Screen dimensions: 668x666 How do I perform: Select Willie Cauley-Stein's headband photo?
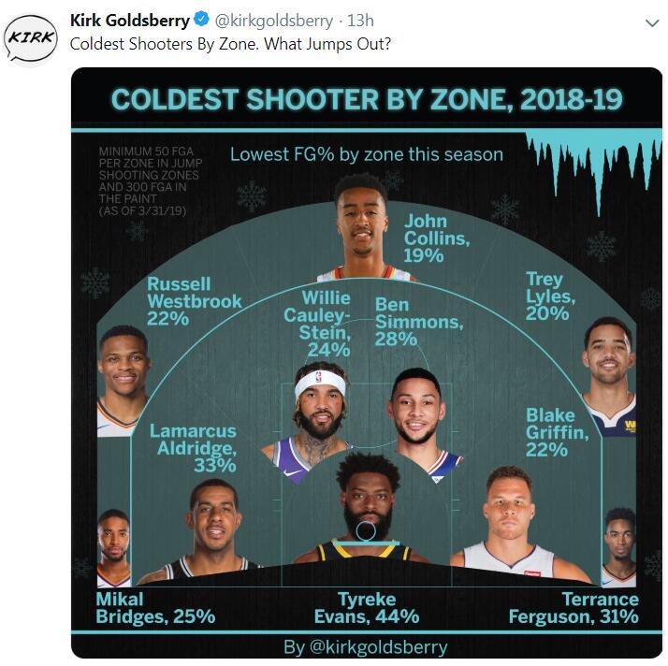pos(317,416)
